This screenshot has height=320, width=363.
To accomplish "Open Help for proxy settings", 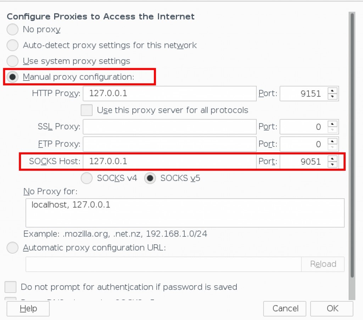I will click(x=28, y=308).
